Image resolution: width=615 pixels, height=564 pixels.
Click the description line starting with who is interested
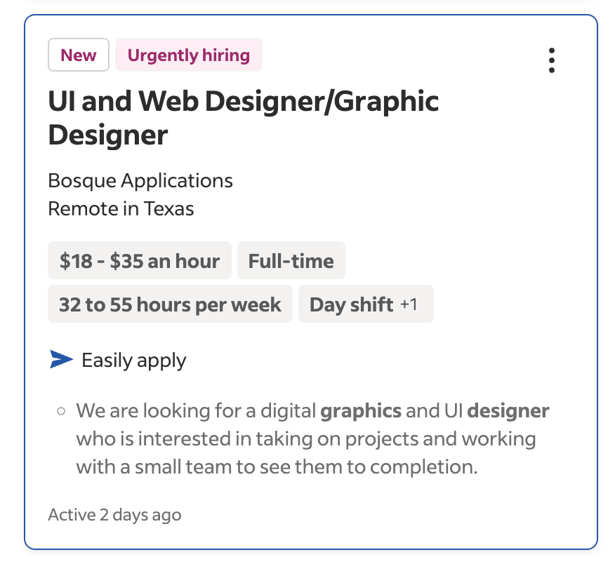click(305, 439)
